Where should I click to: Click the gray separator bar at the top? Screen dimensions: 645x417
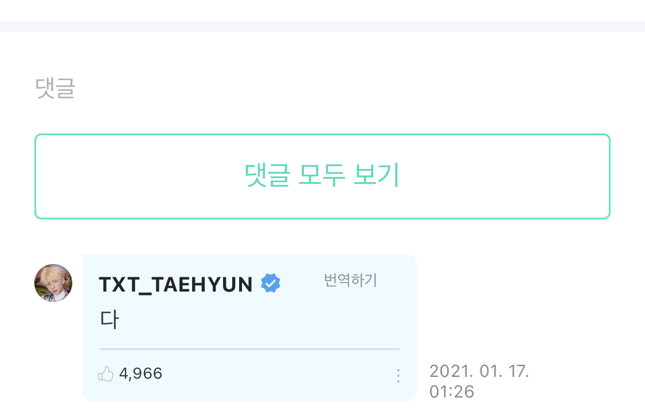[x=322, y=27]
